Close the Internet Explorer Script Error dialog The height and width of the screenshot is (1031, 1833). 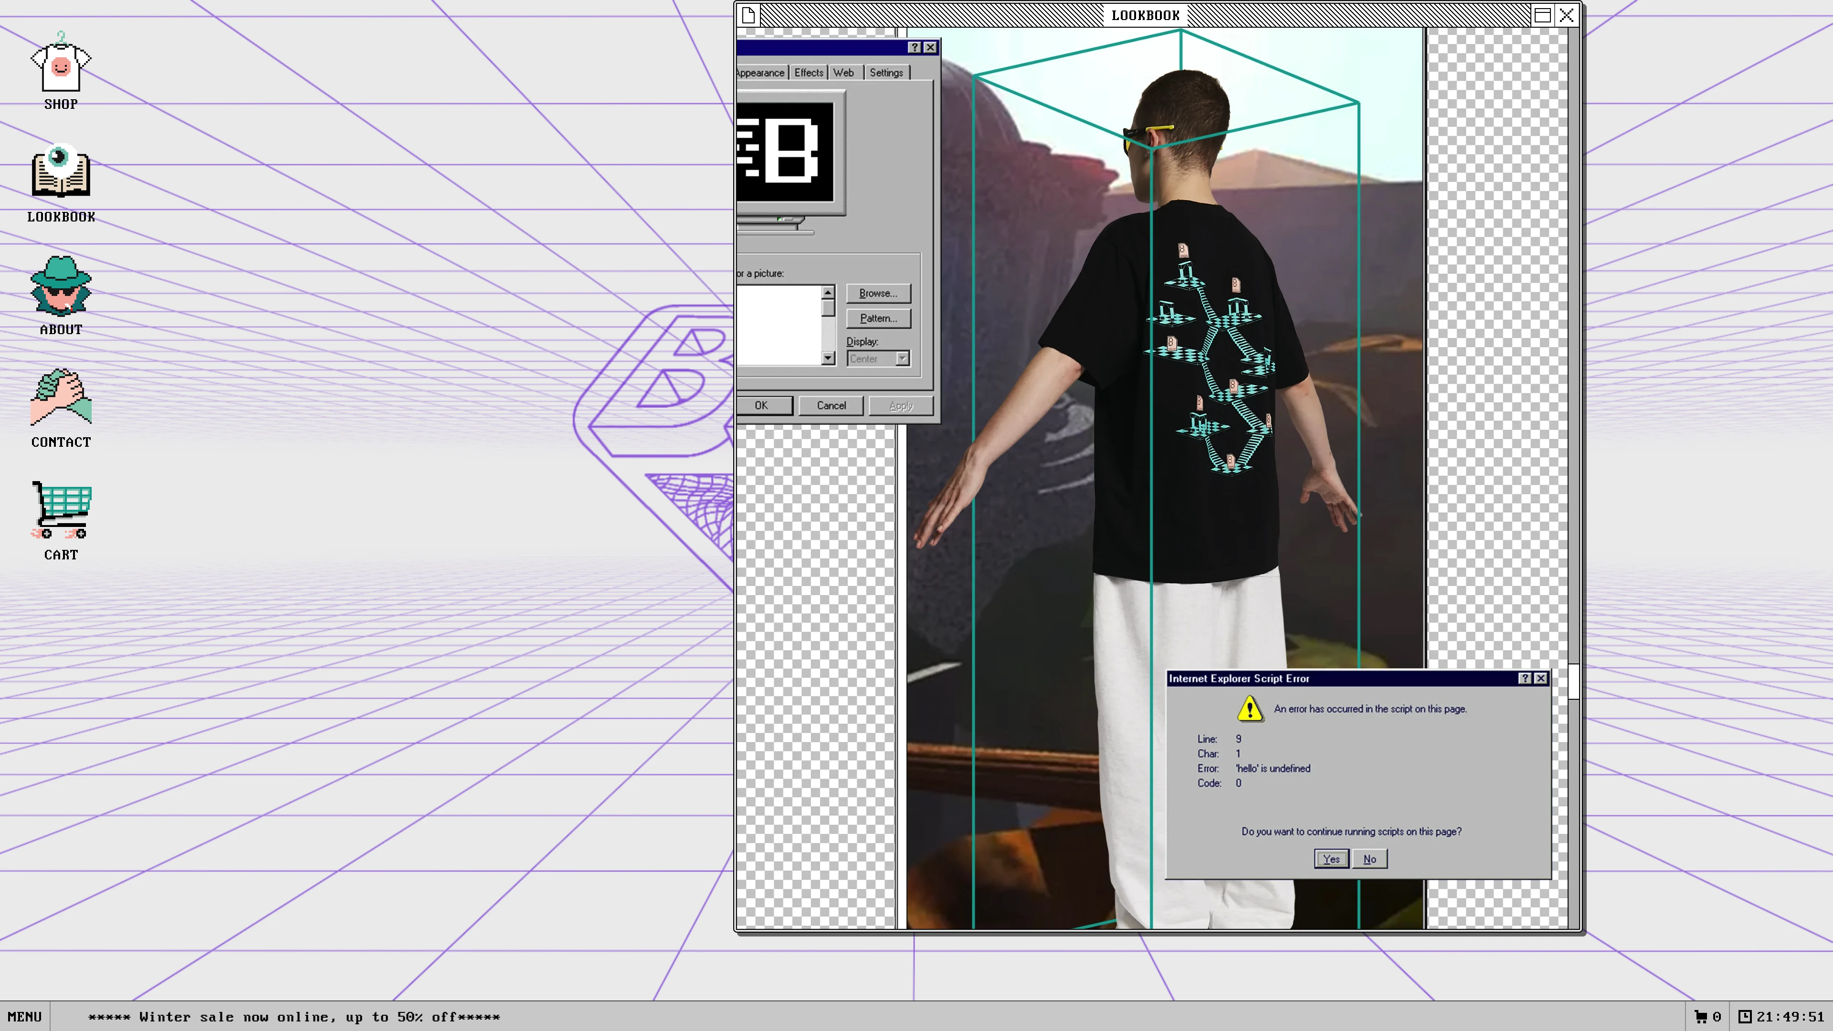[x=1540, y=678]
